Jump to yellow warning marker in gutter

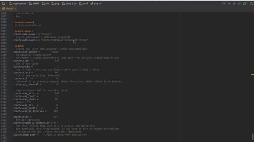point(252,75)
